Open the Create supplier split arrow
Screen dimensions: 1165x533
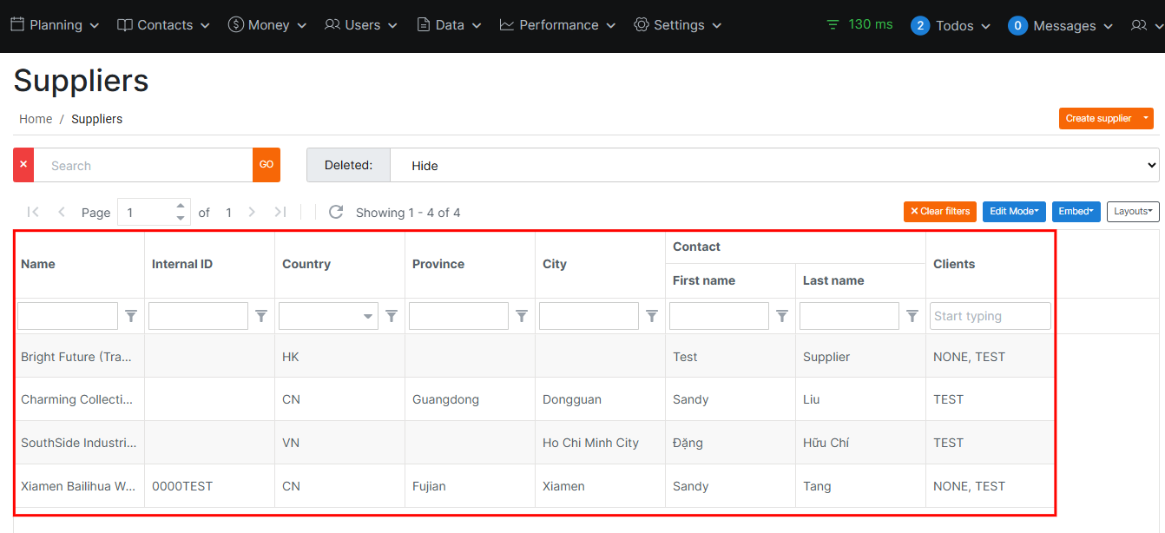1146,118
